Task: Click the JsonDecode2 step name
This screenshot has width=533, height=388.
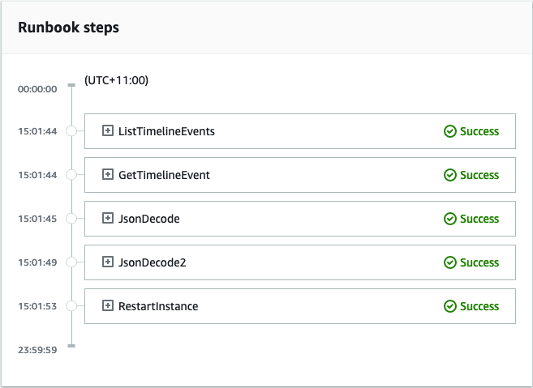Action: (153, 262)
